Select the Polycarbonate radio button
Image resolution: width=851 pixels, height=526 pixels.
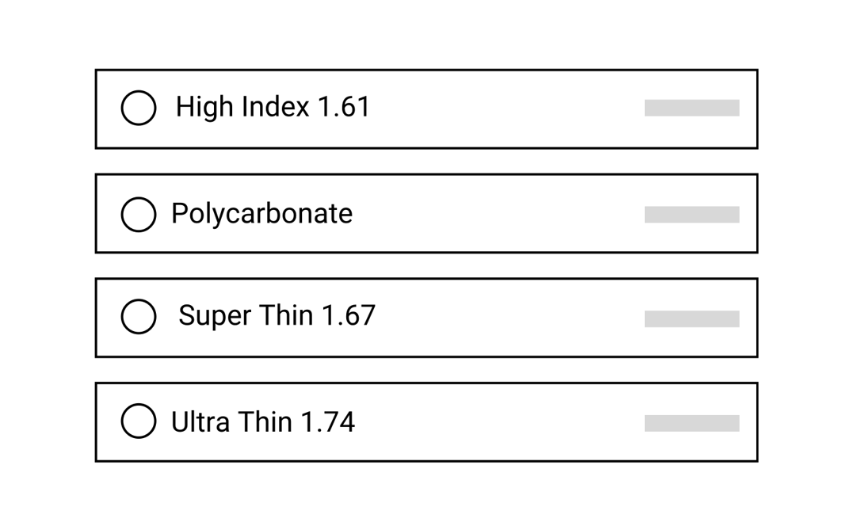139,214
